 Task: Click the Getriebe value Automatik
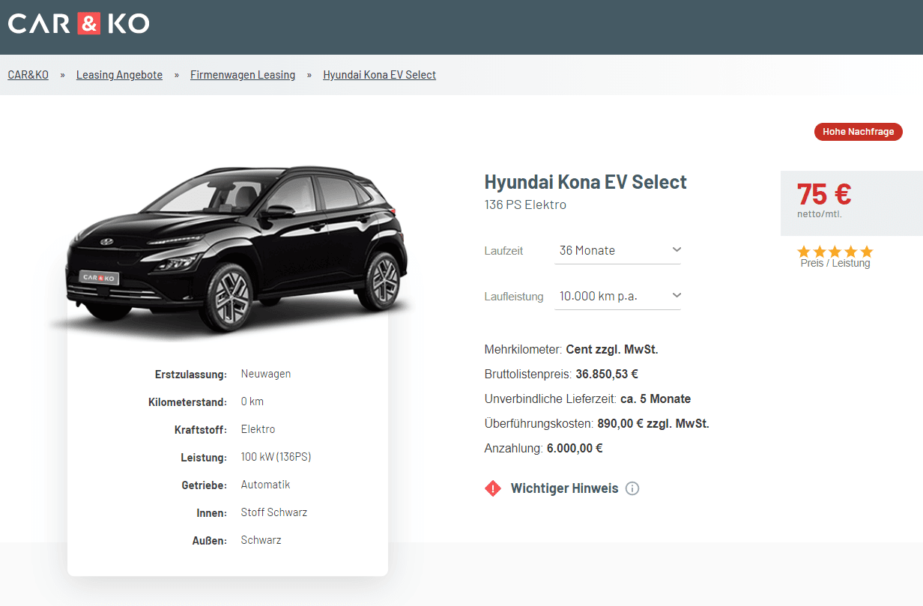coord(265,485)
